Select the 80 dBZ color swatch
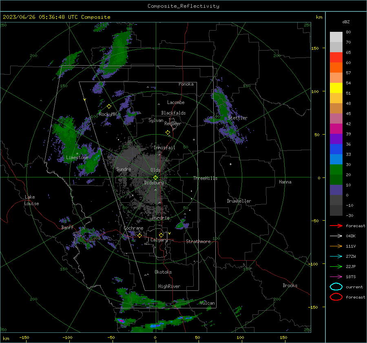 [336, 37]
